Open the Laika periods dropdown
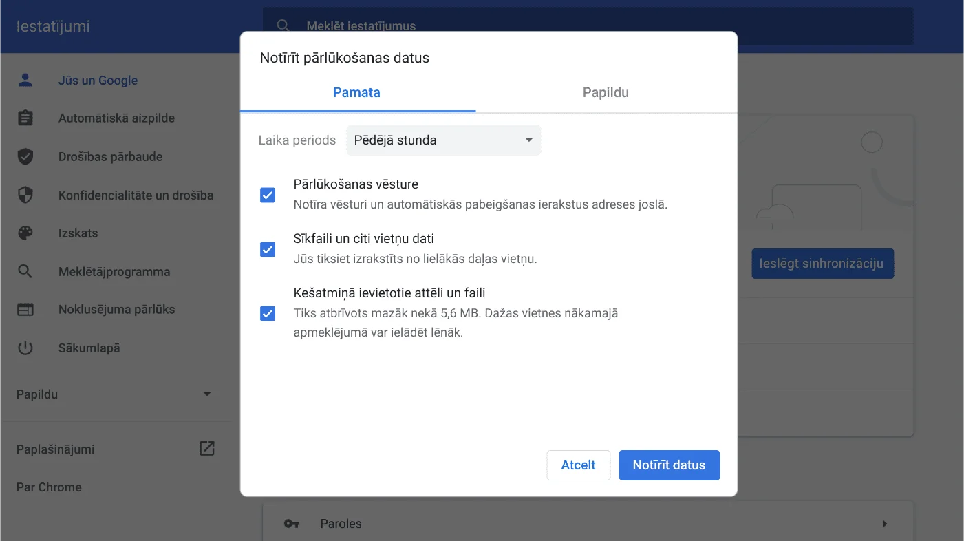Image resolution: width=964 pixels, height=541 pixels. tap(443, 140)
